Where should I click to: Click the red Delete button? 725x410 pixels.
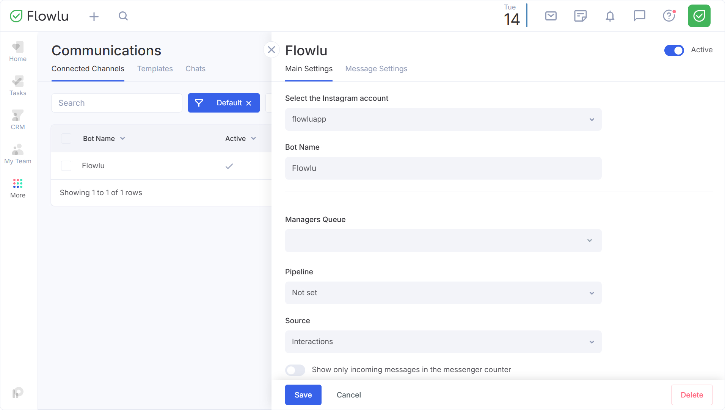(692, 395)
